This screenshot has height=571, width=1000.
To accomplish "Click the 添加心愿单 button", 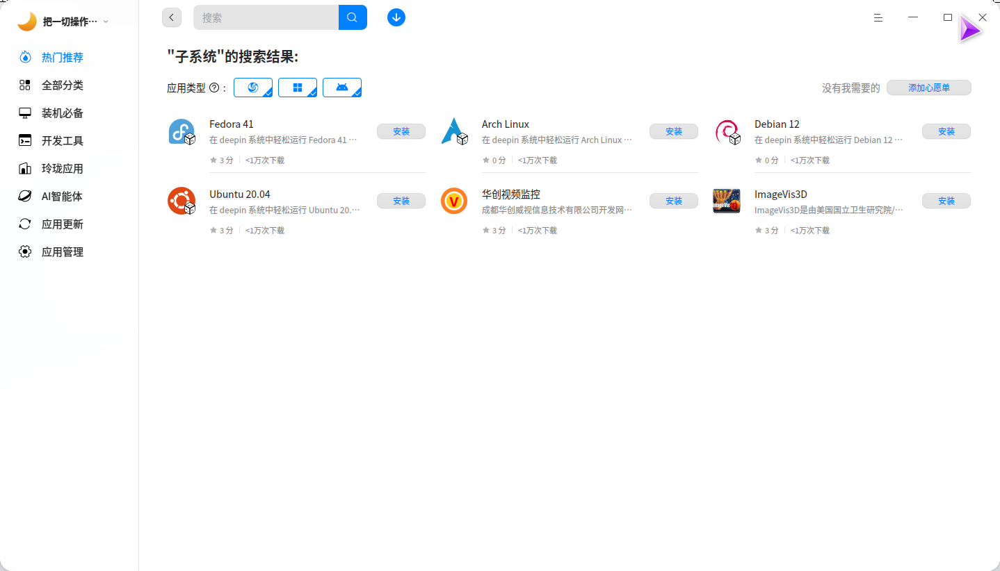I will coord(929,88).
